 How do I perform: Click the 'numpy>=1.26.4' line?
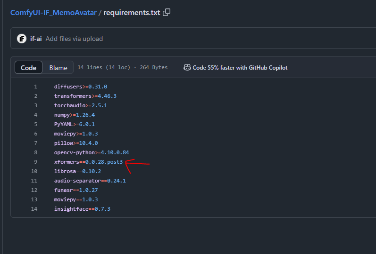(75, 115)
